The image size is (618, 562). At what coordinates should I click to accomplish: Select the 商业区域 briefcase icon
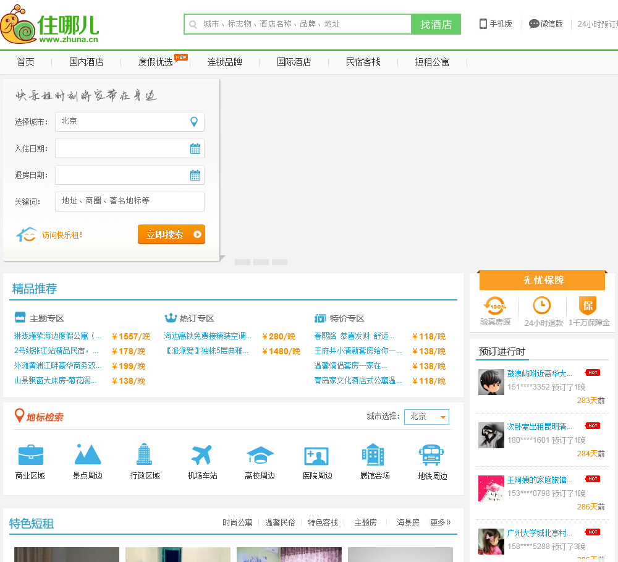pyautogui.click(x=31, y=454)
